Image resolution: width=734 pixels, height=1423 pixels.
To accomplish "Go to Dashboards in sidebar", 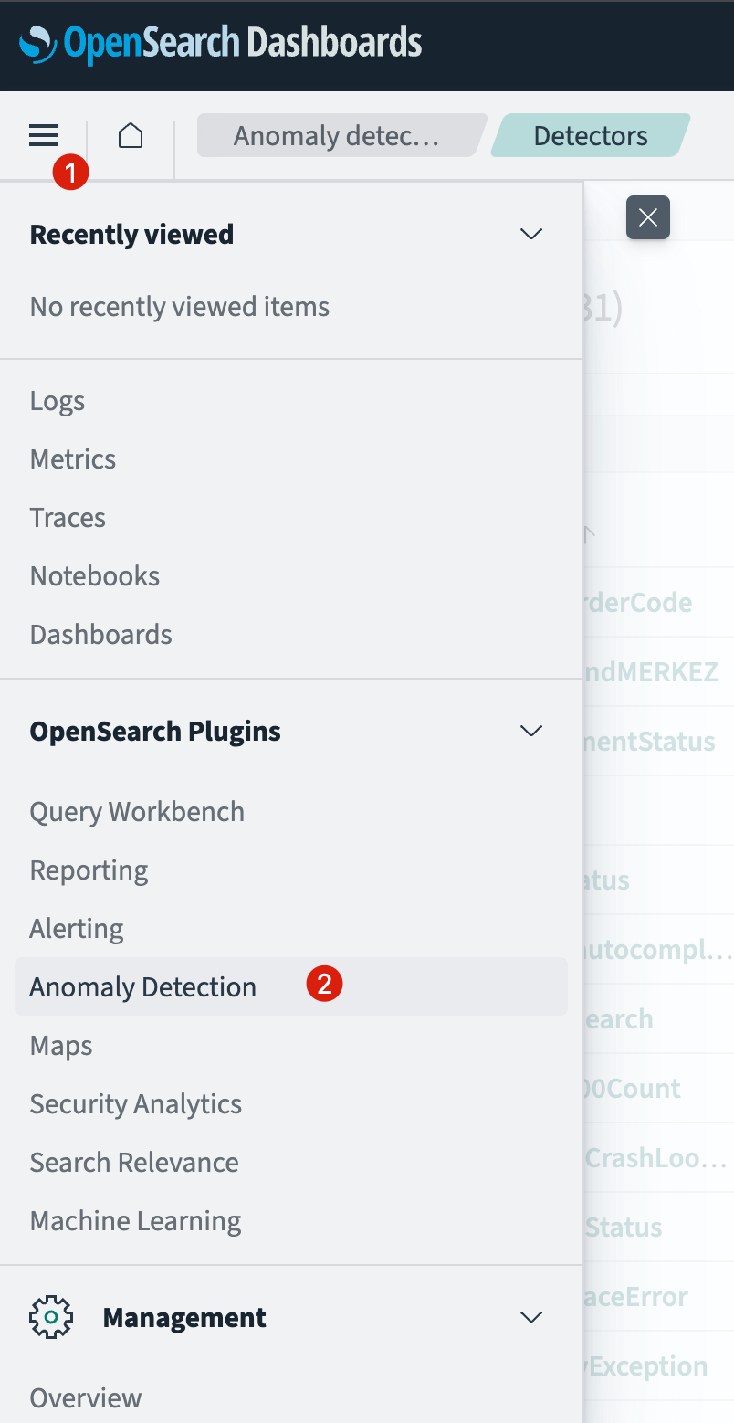I will pyautogui.click(x=101, y=634).
